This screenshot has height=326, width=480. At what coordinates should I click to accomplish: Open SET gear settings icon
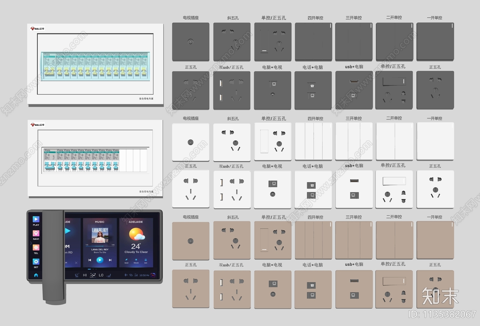[36, 262]
